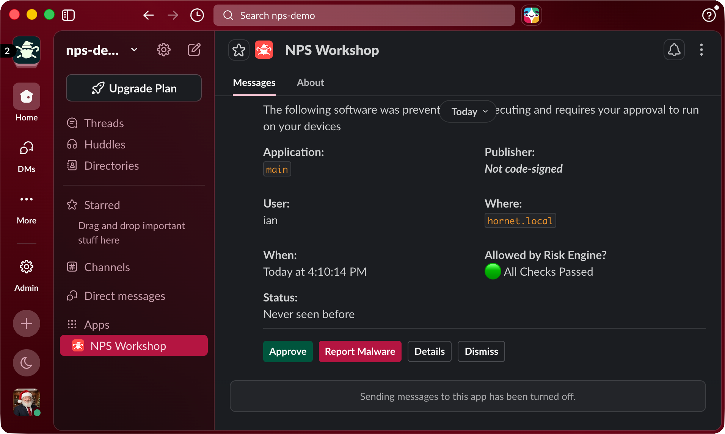
Task: Open Directories in sidebar
Action: (134, 165)
